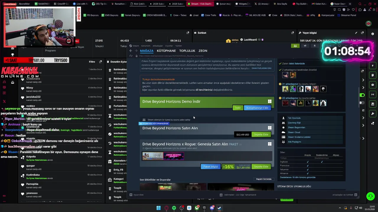The width and height of the screenshot is (378, 212).
Task: Click the chat bubble sidebar icon
Action: (373, 85)
